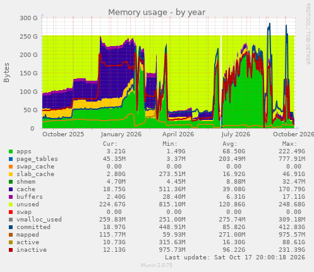Click the '200 G' axis label
The width and height of the screenshot is (314, 272).
point(28,55)
